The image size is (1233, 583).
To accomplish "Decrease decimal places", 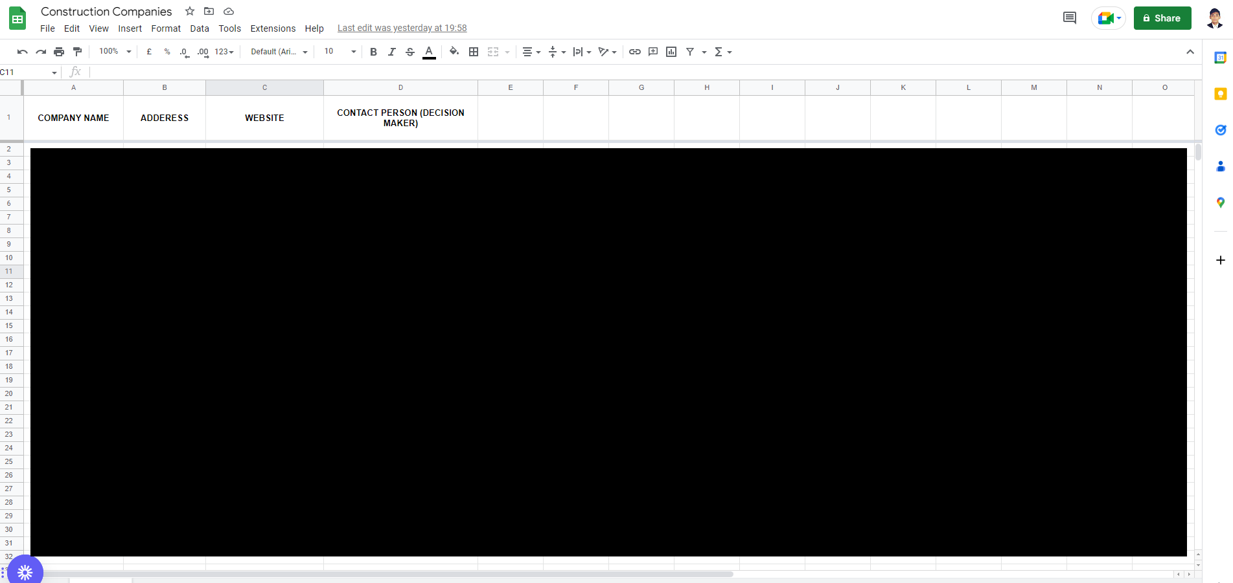I will click(x=185, y=52).
